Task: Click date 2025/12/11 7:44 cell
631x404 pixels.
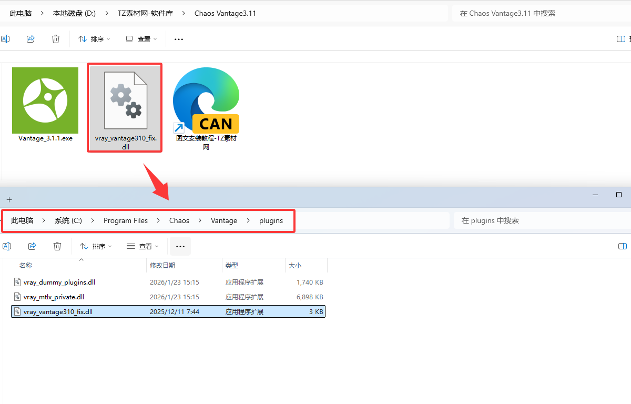Action: click(175, 312)
